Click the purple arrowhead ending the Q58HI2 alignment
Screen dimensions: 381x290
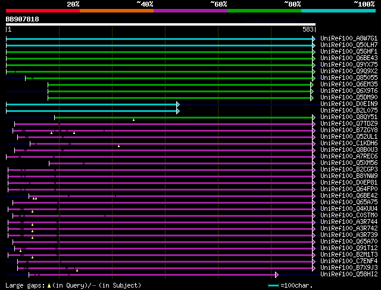(x=277, y=275)
